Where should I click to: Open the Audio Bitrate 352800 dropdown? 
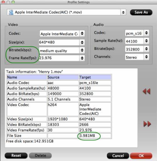click(146, 49)
